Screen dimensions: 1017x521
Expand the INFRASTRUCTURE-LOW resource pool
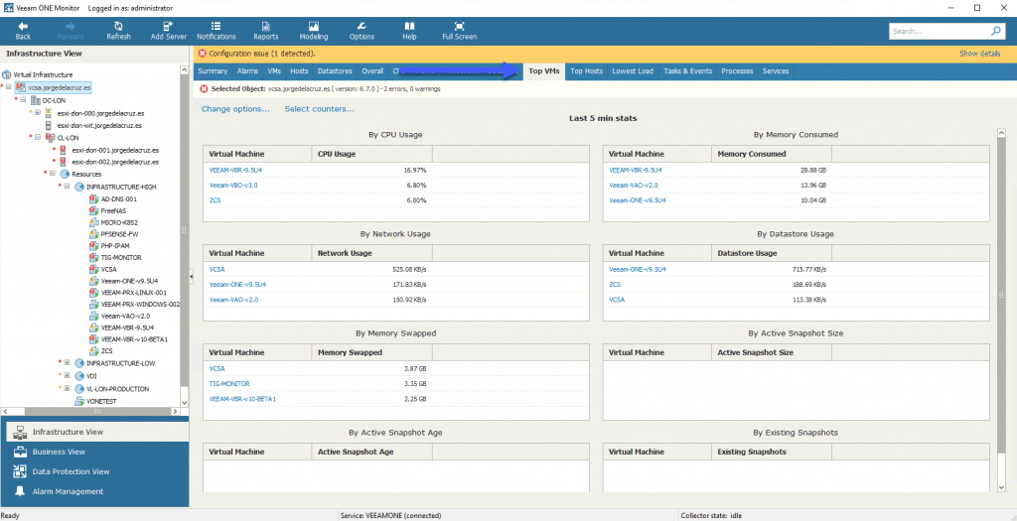point(67,363)
